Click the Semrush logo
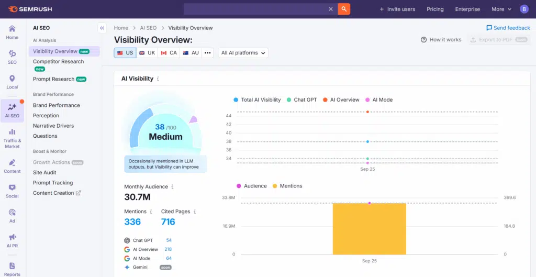This screenshot has height=277, width=536. click(x=30, y=9)
